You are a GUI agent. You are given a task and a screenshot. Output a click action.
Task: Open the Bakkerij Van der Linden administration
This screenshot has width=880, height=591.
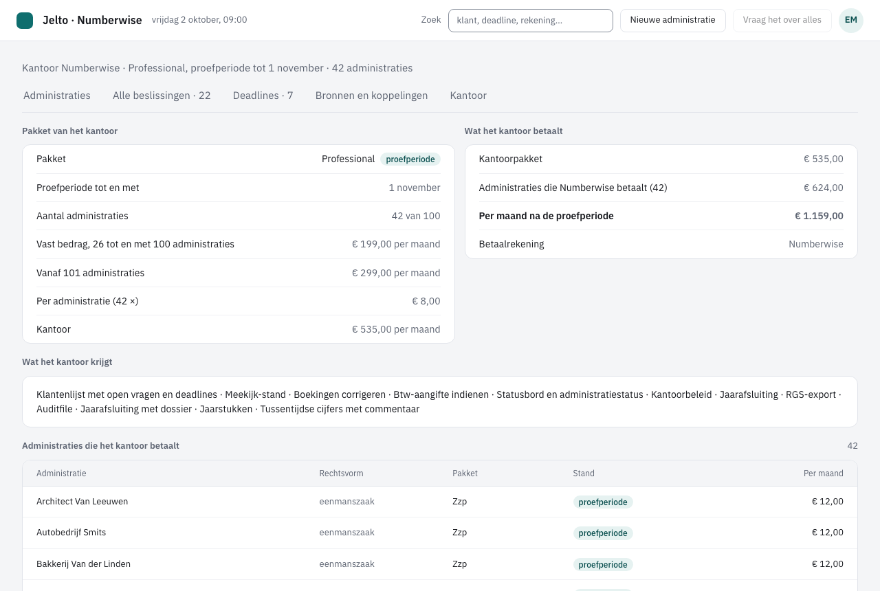coord(440,564)
